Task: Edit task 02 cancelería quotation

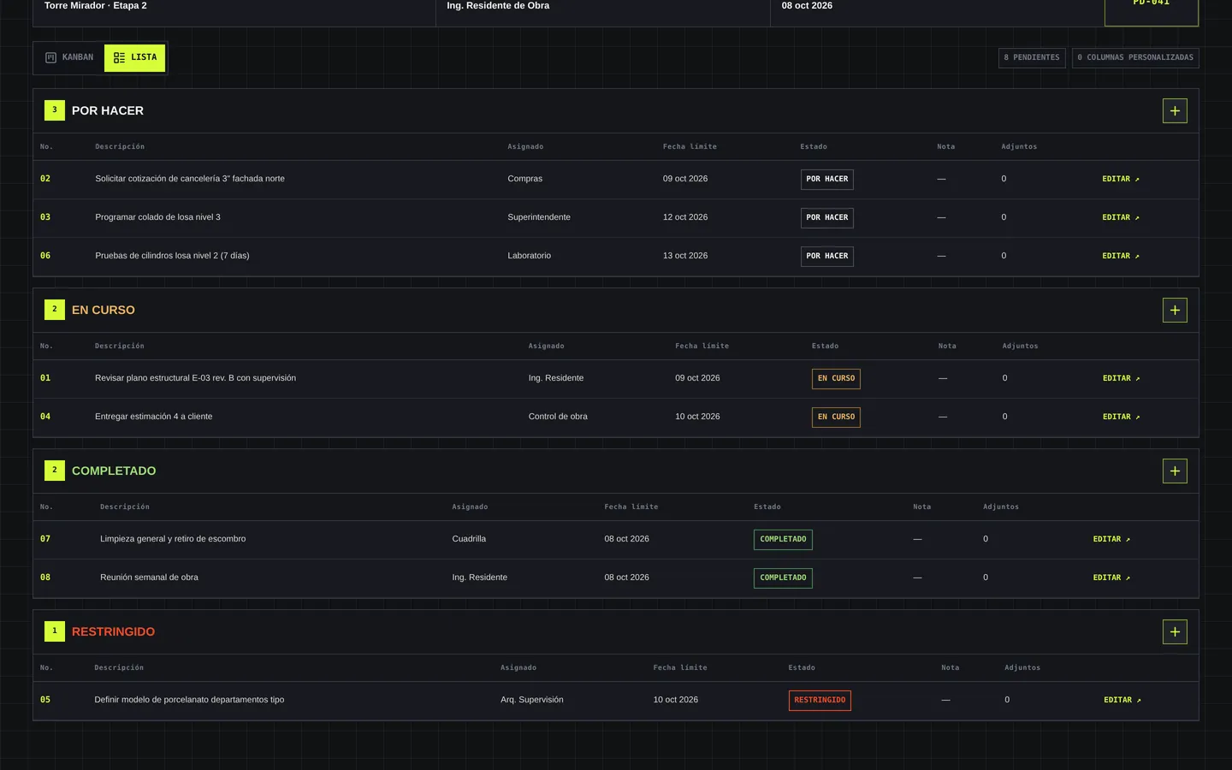Action: tap(1121, 180)
